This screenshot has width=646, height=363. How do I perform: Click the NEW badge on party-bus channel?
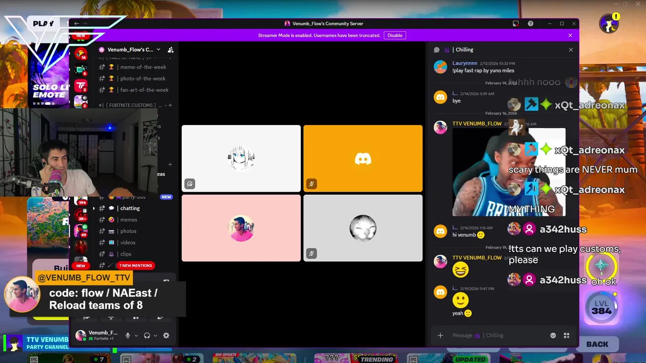166,197
